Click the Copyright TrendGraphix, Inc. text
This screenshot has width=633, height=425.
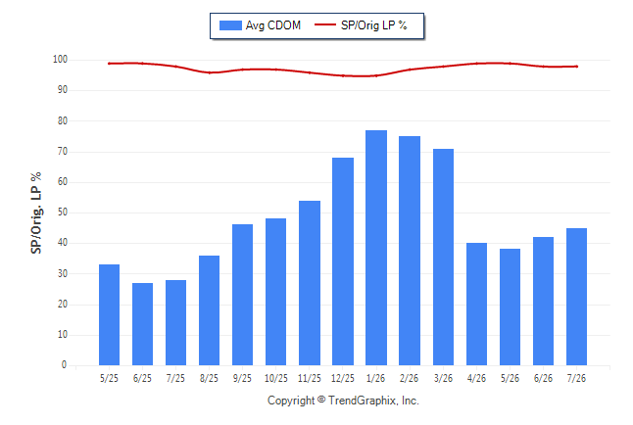click(343, 401)
